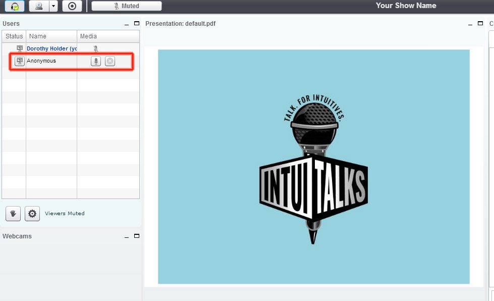Minimize the Webcams panel

127,236
